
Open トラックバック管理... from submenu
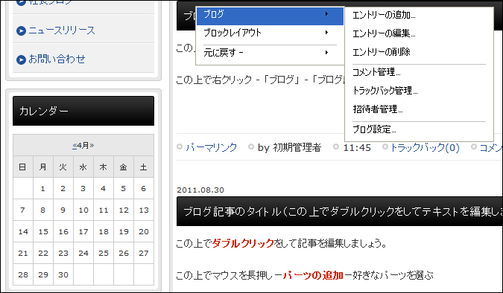385,91
